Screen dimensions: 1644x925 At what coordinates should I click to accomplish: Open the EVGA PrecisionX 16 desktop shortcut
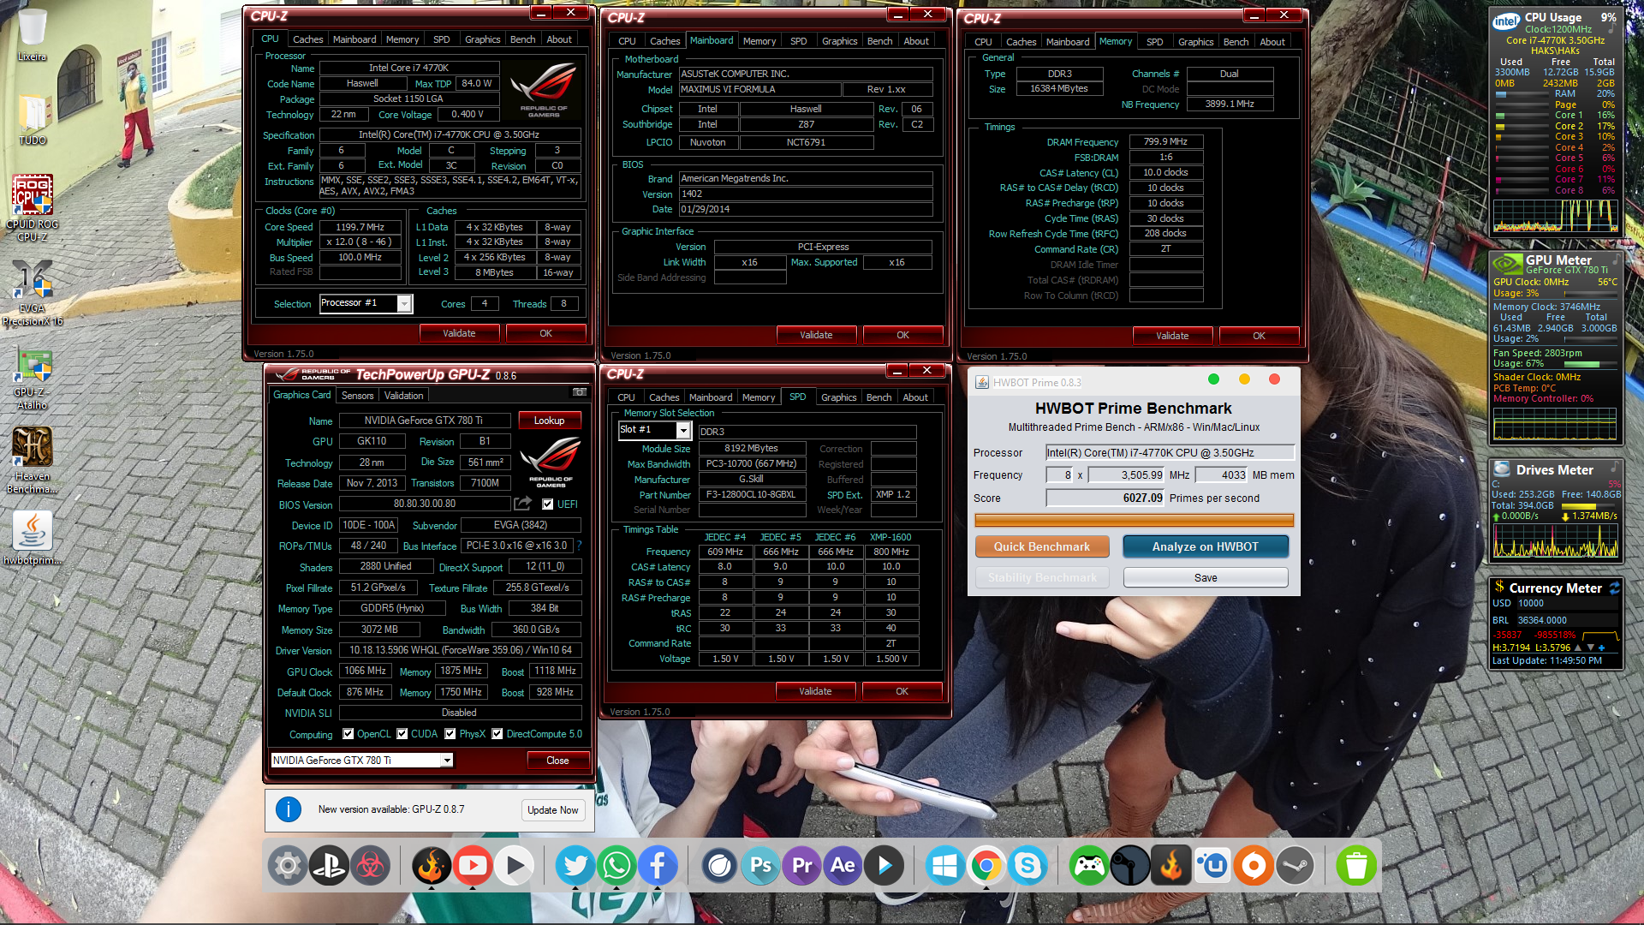click(x=33, y=293)
